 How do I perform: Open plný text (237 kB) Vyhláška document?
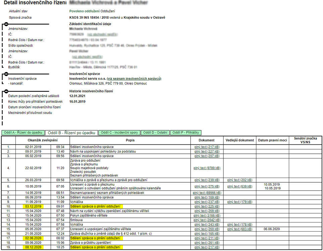(207, 202)
